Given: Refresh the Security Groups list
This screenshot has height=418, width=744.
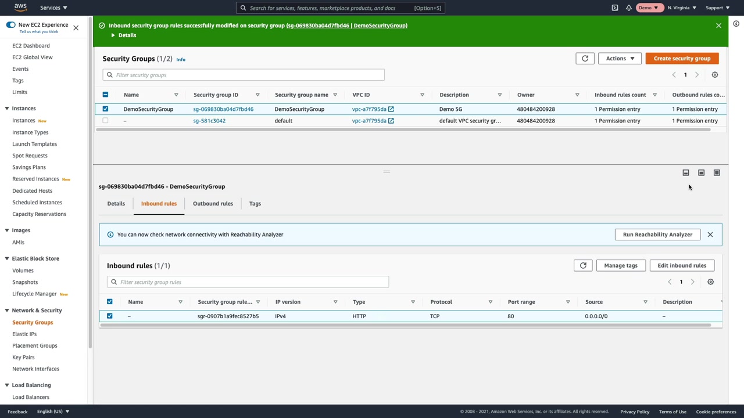Looking at the screenshot, I should 585,59.
